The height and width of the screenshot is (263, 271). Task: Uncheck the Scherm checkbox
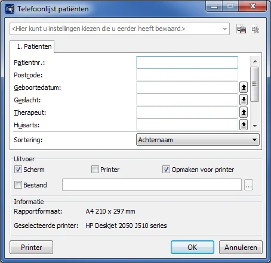18,170
